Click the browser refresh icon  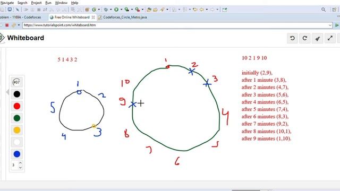pyautogui.click(x=14, y=25)
